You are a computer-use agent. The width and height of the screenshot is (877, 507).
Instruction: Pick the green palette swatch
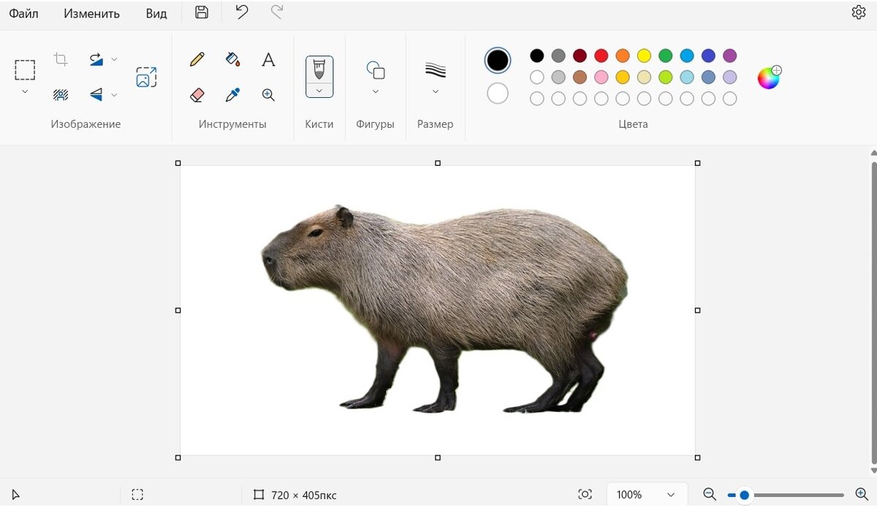(665, 56)
